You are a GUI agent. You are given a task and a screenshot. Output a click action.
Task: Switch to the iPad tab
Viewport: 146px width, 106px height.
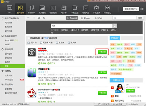[99, 18]
